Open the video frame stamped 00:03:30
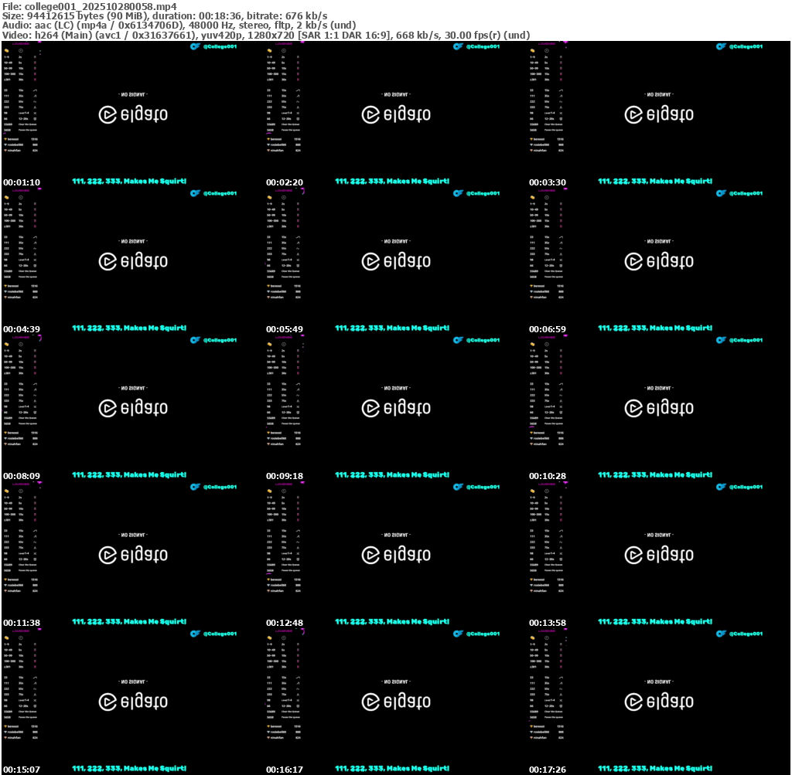 click(x=659, y=114)
